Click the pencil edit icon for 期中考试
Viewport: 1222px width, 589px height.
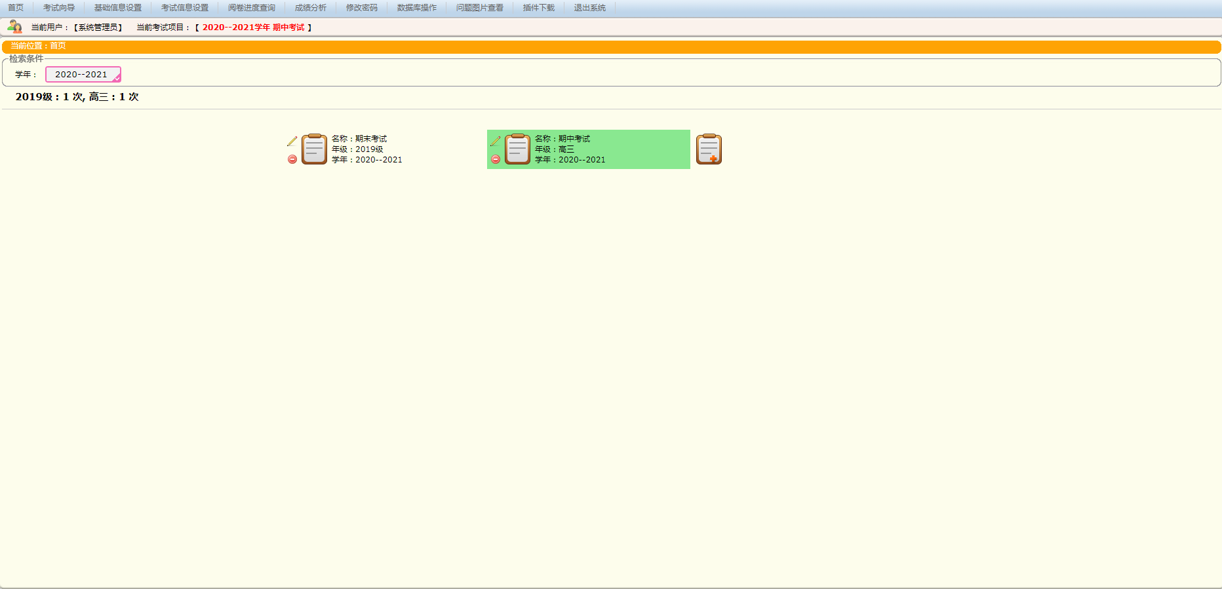(496, 142)
